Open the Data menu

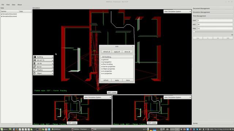coord(14,5)
